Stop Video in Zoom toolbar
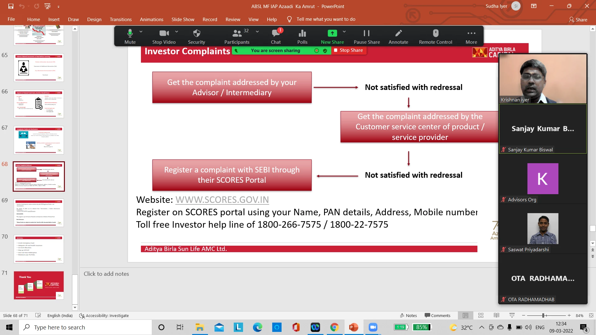This screenshot has width=596, height=335. pos(164,36)
